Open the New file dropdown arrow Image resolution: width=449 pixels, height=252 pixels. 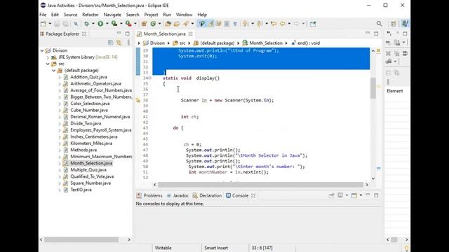point(50,24)
